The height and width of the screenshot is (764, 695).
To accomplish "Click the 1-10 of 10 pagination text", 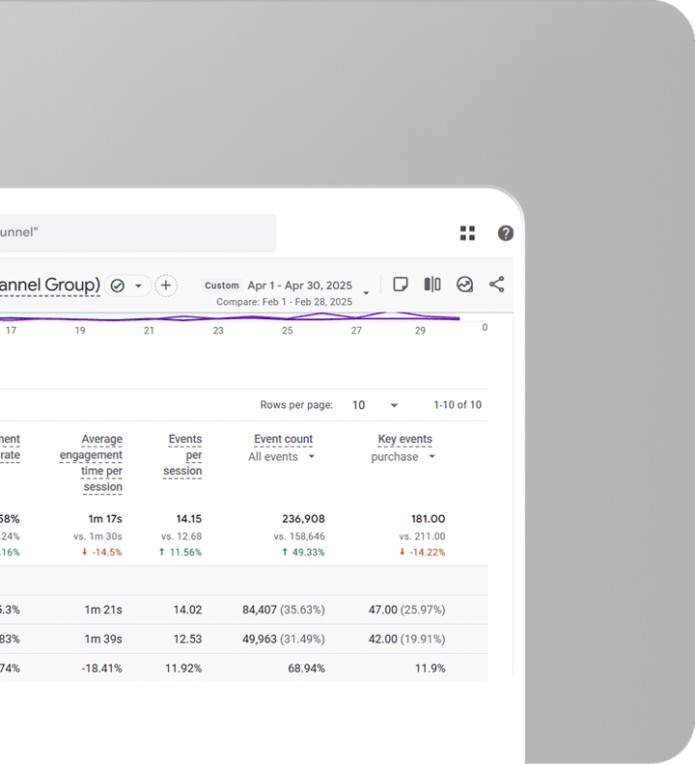I will (458, 405).
